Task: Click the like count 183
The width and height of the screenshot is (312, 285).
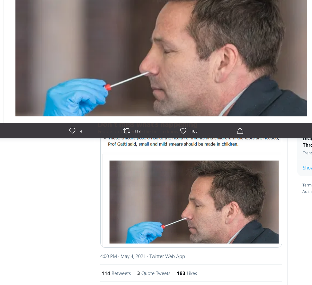Action: click(x=194, y=131)
